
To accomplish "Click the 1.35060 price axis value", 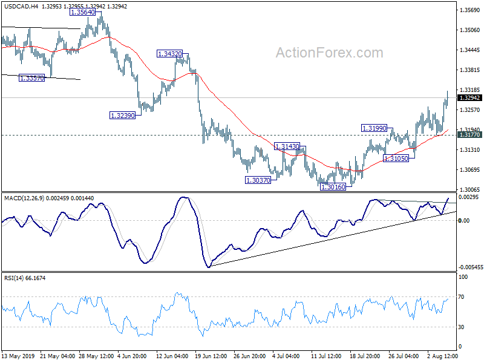I will tap(470, 30).
